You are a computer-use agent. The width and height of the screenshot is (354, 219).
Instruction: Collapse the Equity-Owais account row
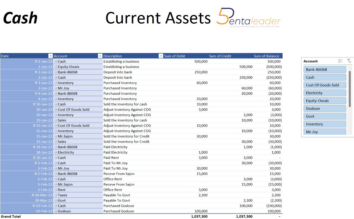point(56,67)
